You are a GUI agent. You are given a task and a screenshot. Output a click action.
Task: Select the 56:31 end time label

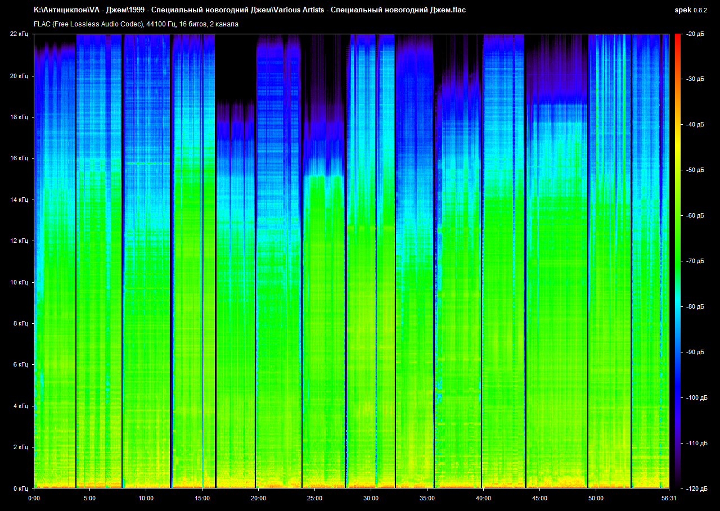pyautogui.click(x=669, y=498)
